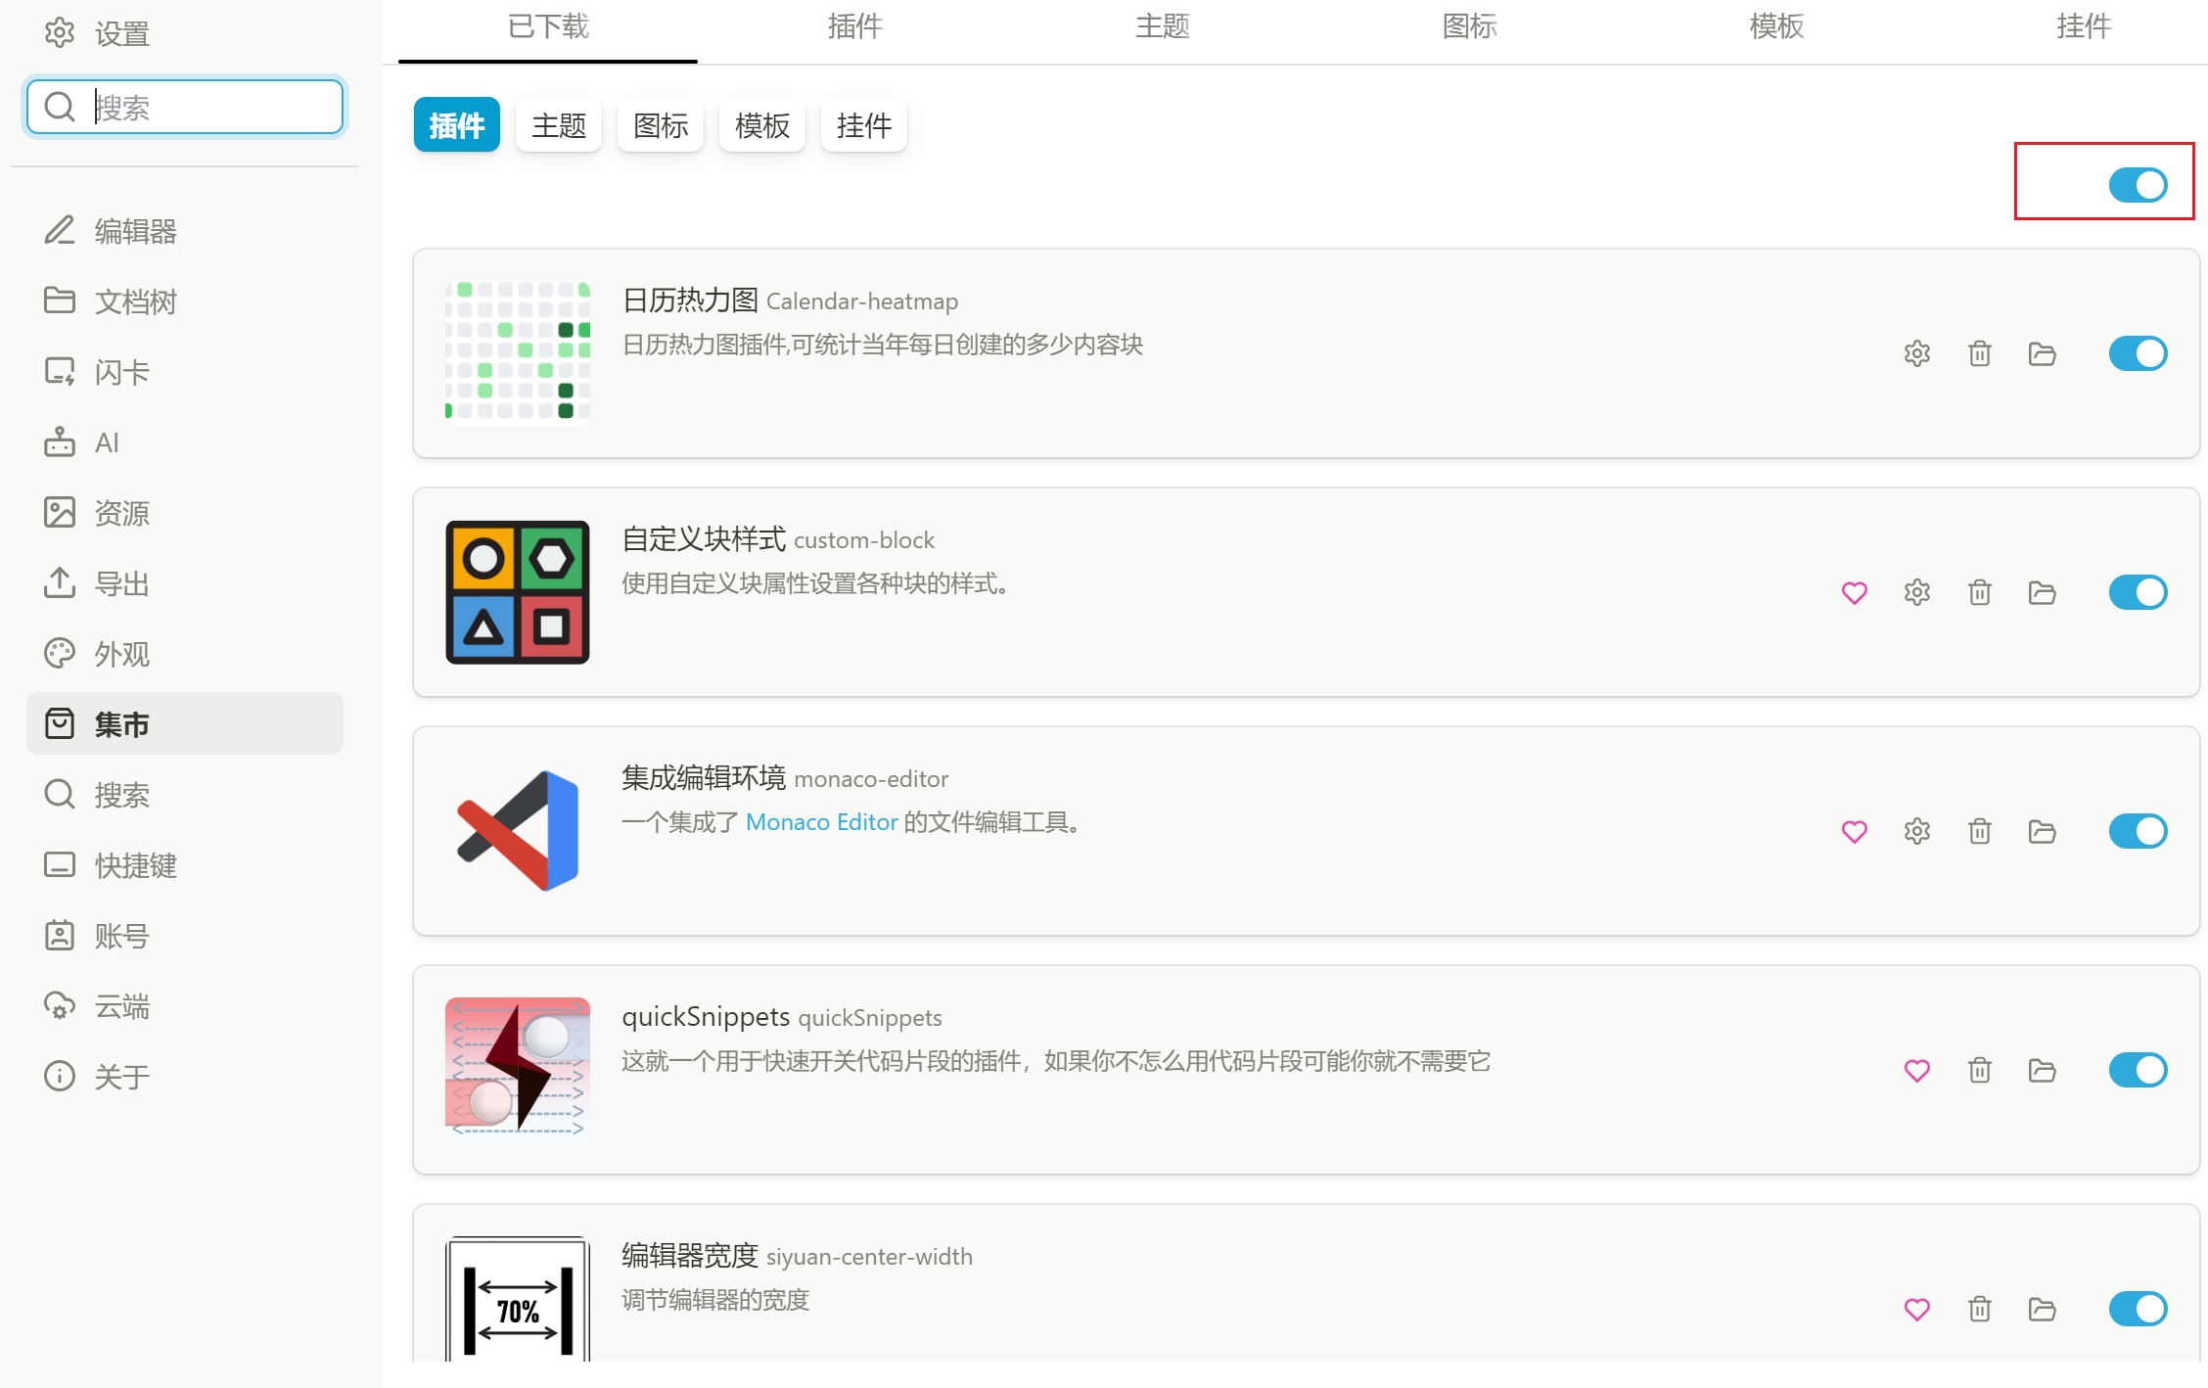
Task: Open quickSnippets plugin folder
Action: [x=2042, y=1070]
